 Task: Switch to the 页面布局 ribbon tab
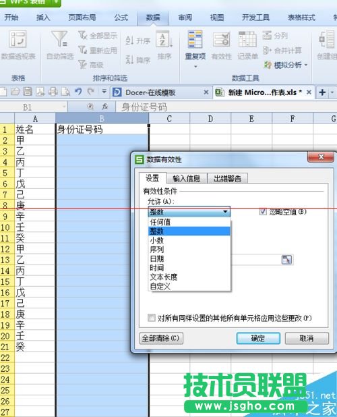click(82, 18)
